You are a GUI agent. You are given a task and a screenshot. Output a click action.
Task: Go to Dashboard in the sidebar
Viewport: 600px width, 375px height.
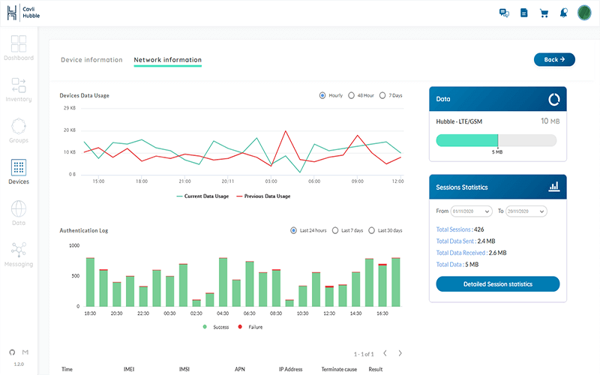pos(19,48)
